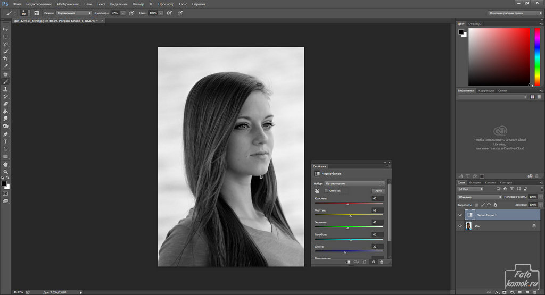Lock all layer attributes padlock icon
Image resolution: width=545 pixels, height=295 pixels.
496,205
